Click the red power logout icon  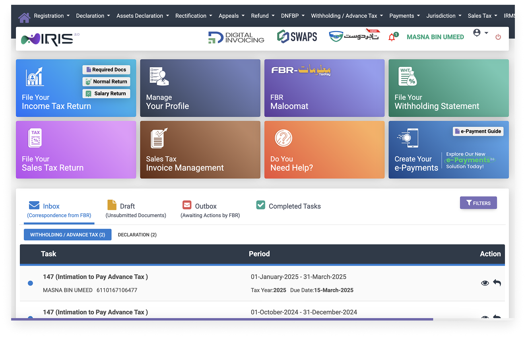pos(498,37)
